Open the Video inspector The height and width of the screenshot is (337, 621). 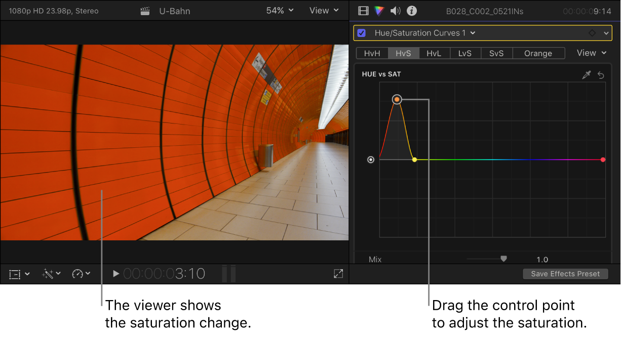tap(363, 11)
